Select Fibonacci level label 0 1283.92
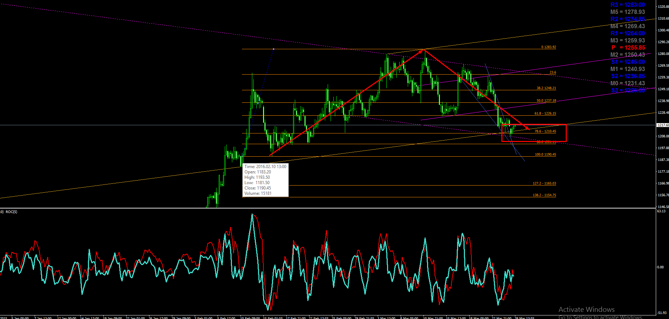This screenshot has height=319, width=669. coord(549,47)
